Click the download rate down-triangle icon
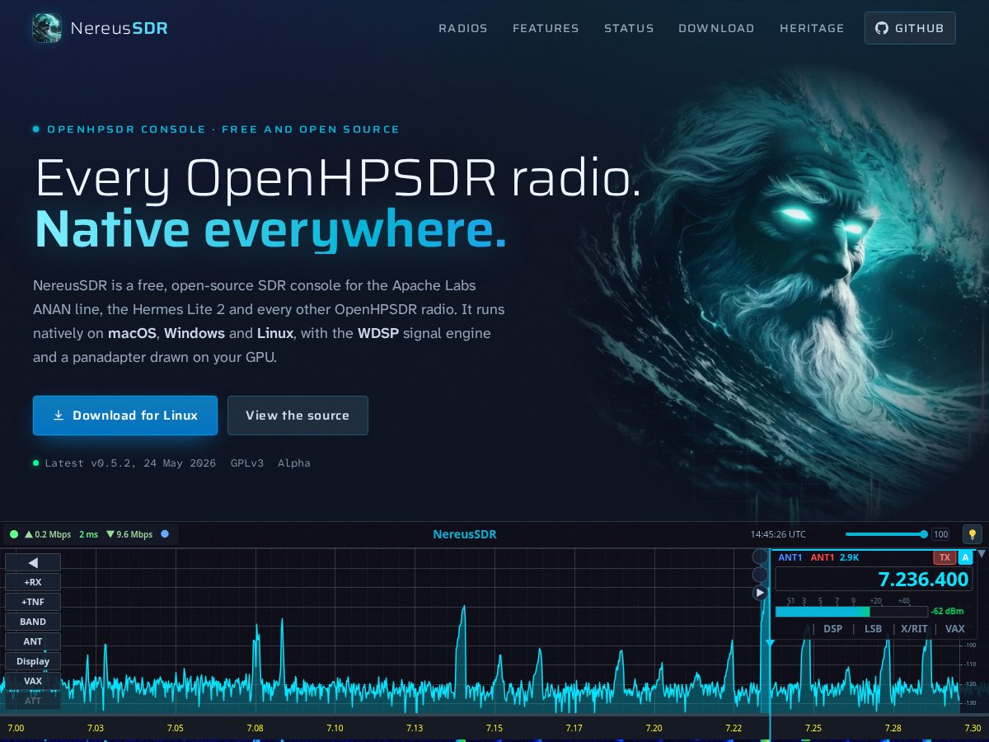 pyautogui.click(x=110, y=534)
